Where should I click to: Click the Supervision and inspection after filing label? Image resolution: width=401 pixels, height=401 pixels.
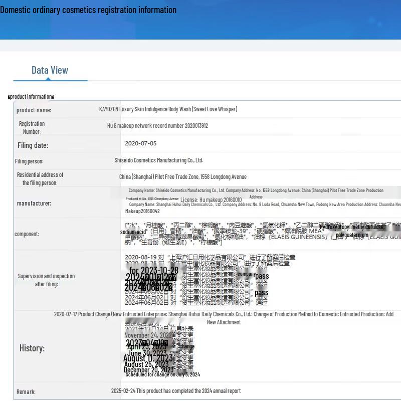[46, 280]
